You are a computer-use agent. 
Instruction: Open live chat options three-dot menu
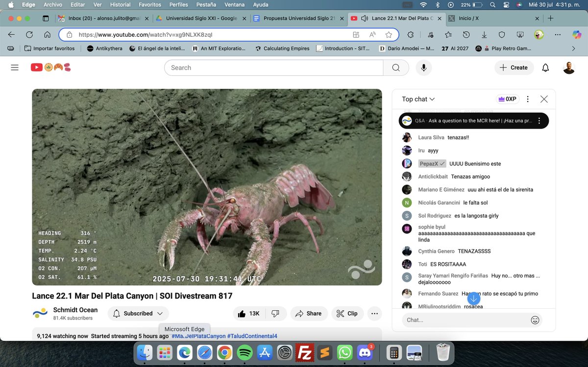click(528, 99)
